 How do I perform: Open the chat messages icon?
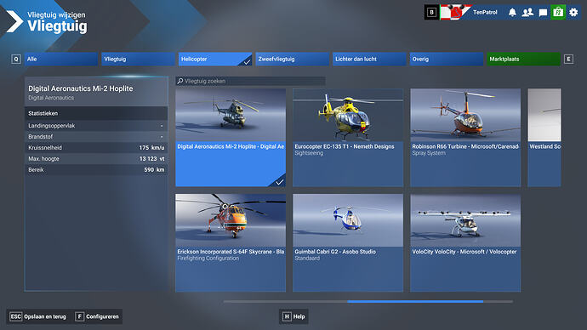point(543,13)
